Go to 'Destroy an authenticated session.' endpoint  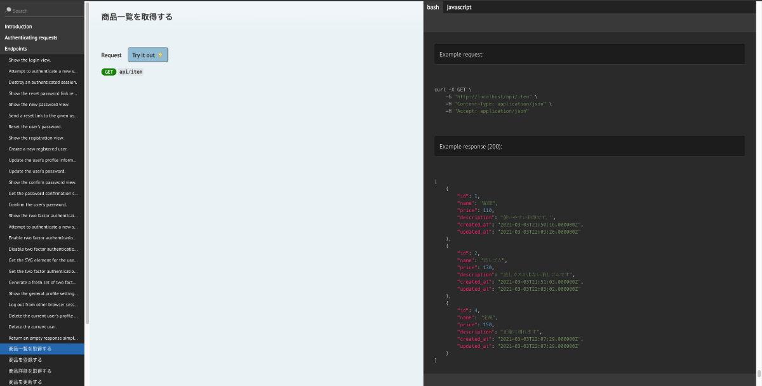pos(42,82)
